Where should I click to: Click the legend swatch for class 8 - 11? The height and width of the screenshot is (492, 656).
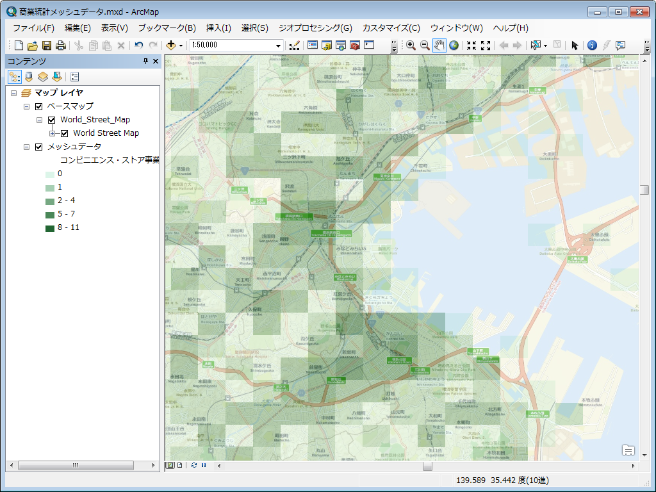point(50,228)
